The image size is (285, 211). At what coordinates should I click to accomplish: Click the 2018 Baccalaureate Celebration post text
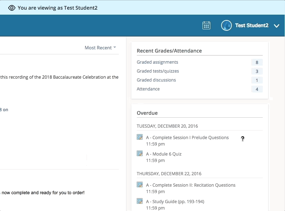point(60,77)
